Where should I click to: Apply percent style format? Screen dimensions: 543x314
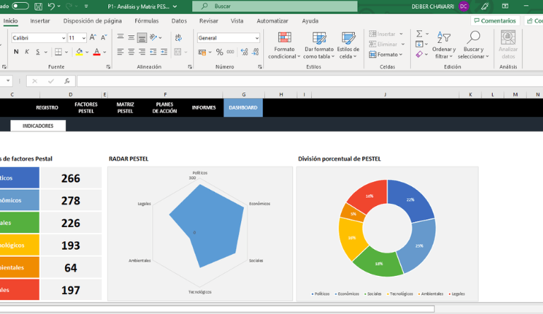[x=220, y=52]
